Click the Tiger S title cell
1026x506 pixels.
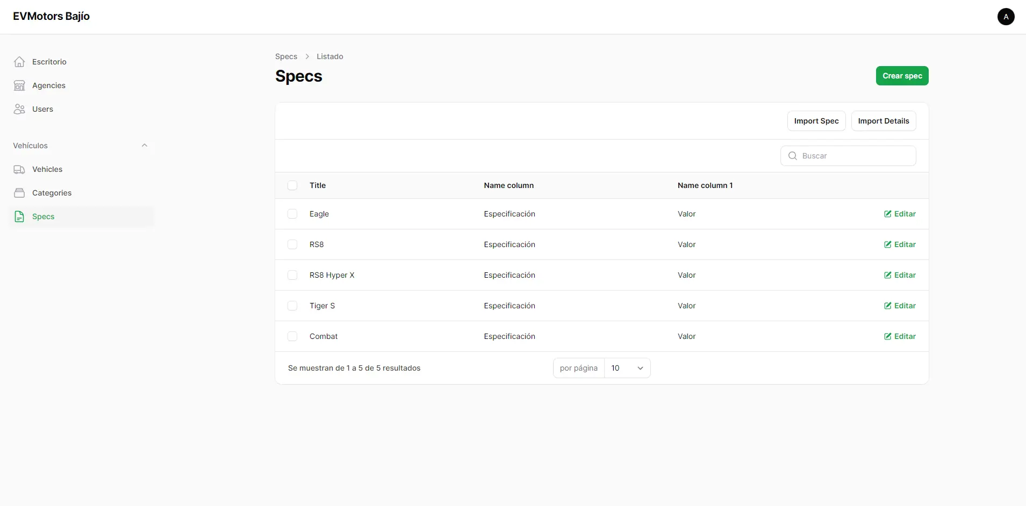(322, 306)
